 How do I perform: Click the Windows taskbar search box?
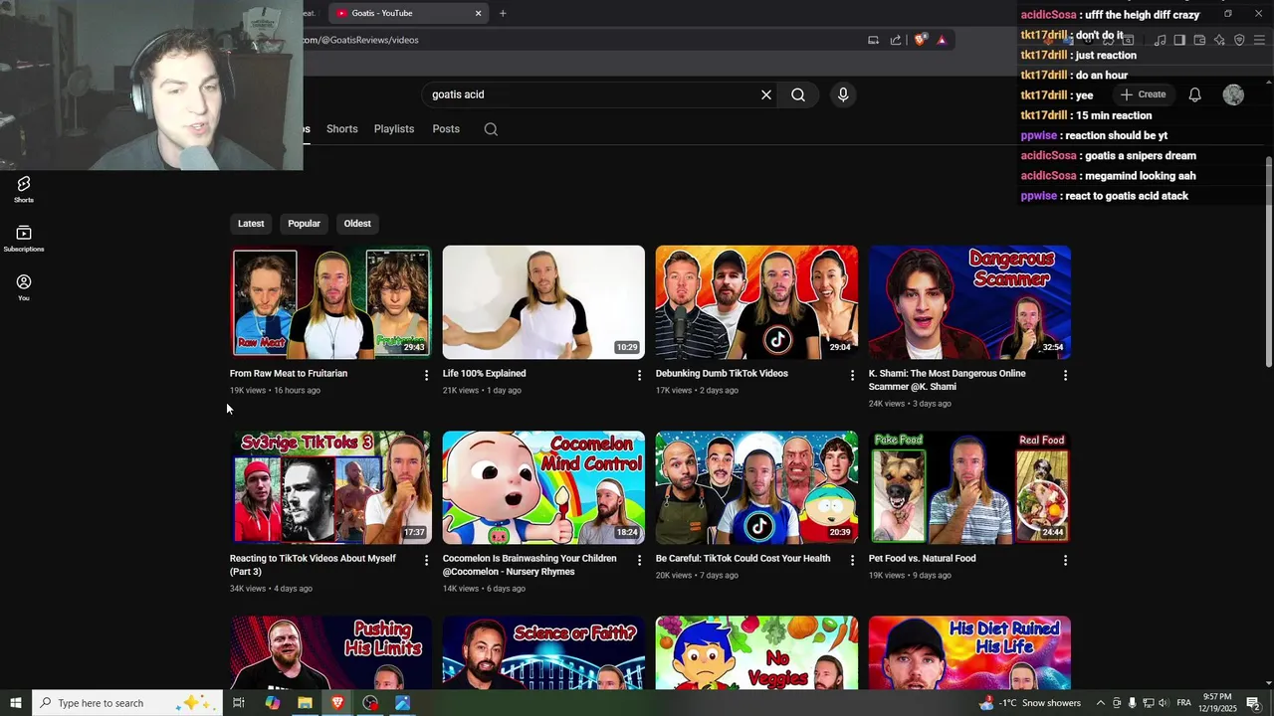point(126,703)
